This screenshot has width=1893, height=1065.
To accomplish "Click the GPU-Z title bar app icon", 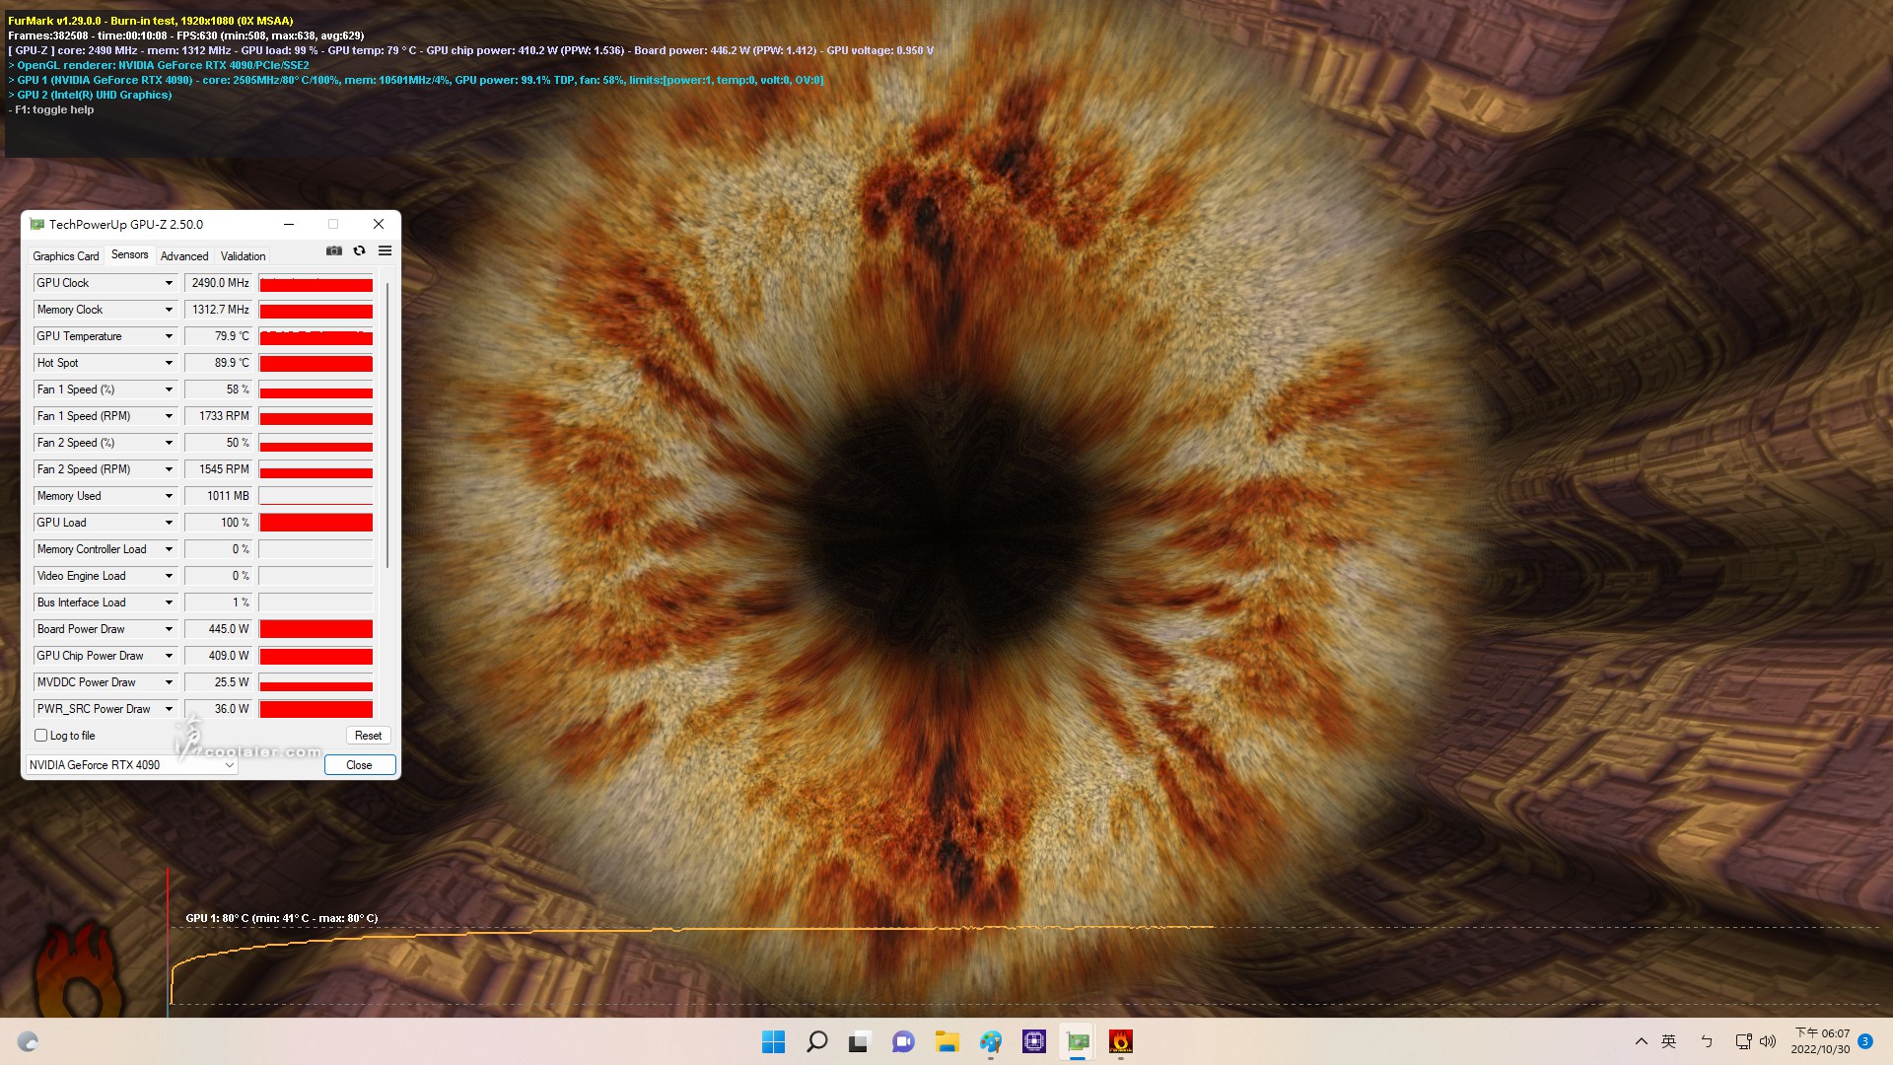I will pyautogui.click(x=37, y=225).
